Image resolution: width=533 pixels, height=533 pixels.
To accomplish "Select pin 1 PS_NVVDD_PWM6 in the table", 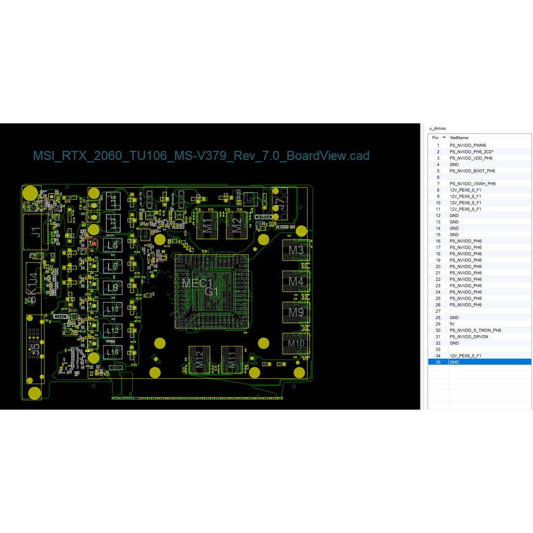I will [468, 145].
